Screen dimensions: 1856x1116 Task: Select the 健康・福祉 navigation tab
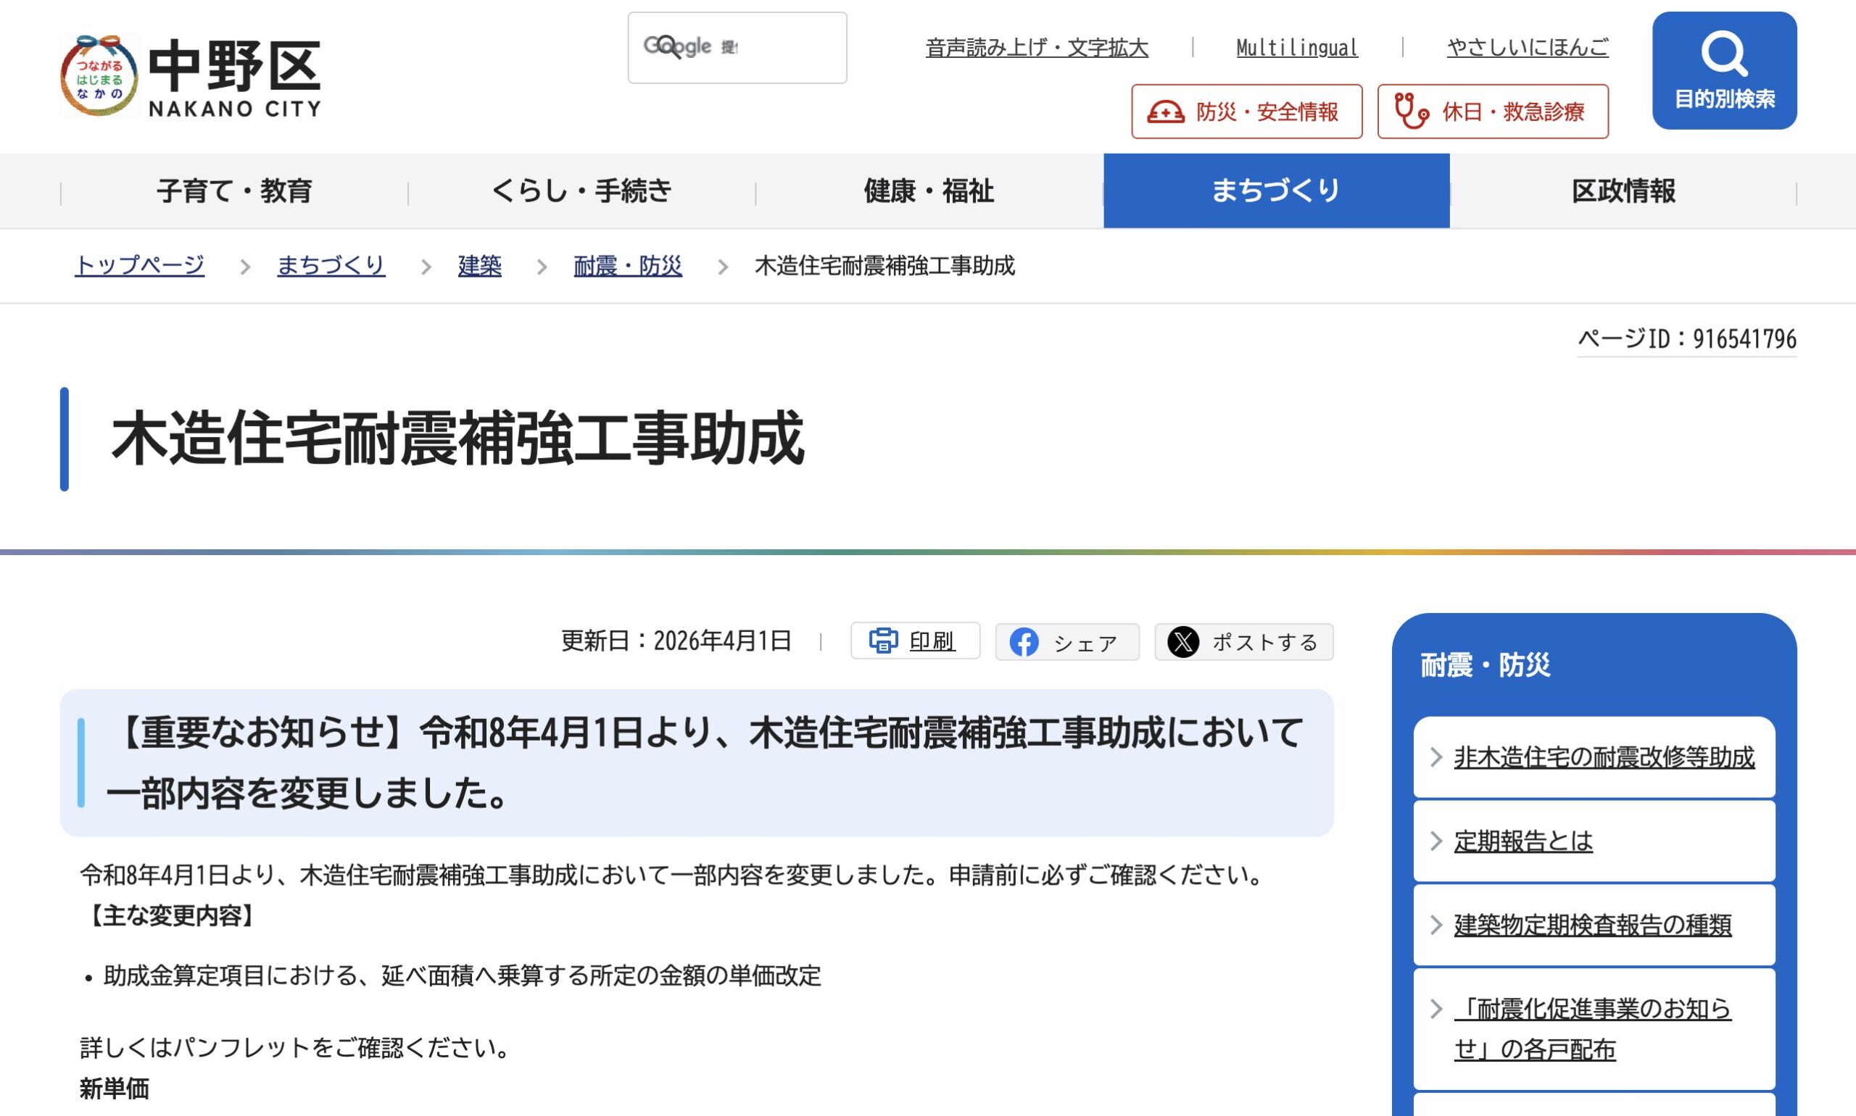(x=929, y=191)
